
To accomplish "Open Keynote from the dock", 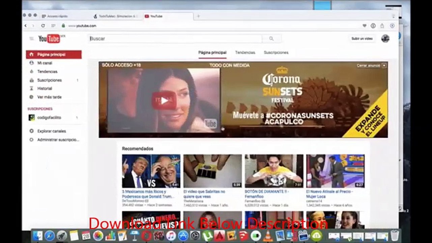I will (x=135, y=236).
